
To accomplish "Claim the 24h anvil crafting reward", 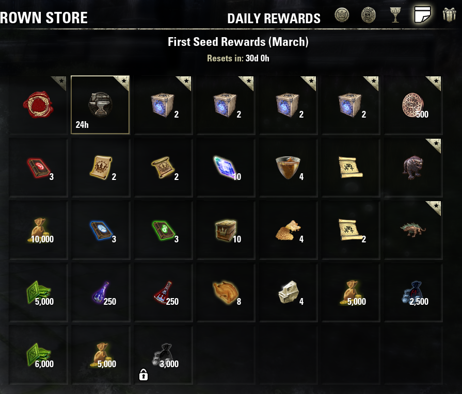I will coord(100,105).
